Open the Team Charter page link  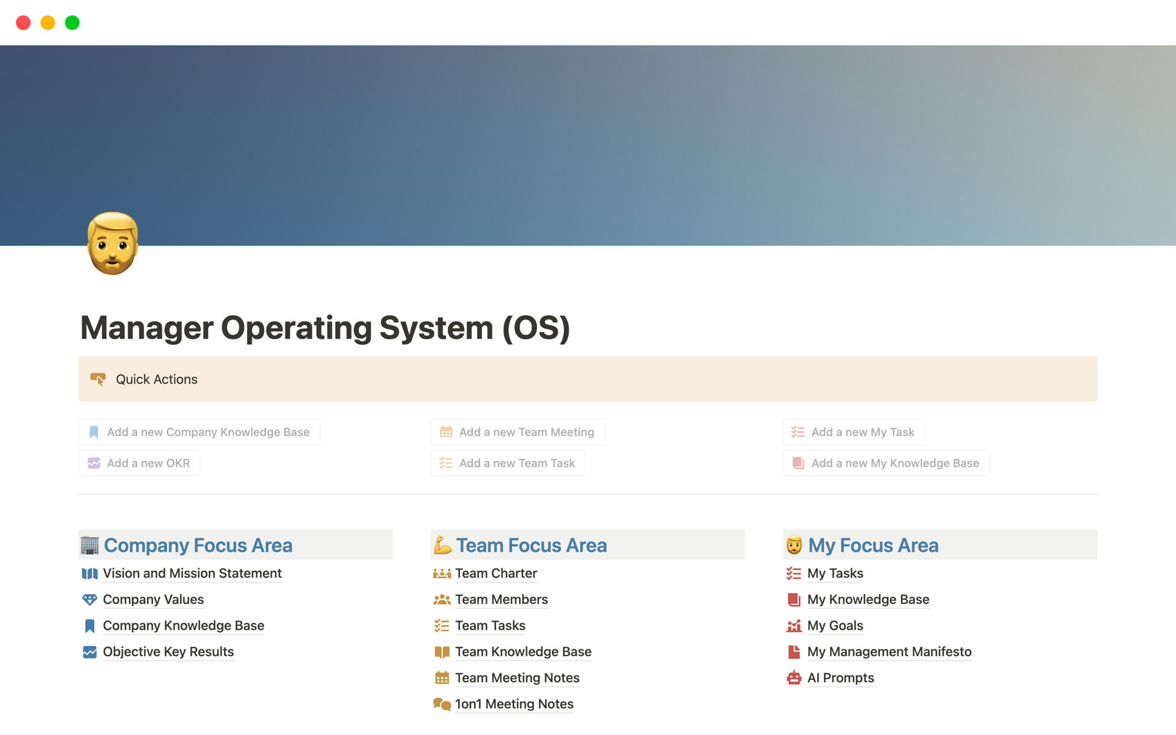coord(496,574)
